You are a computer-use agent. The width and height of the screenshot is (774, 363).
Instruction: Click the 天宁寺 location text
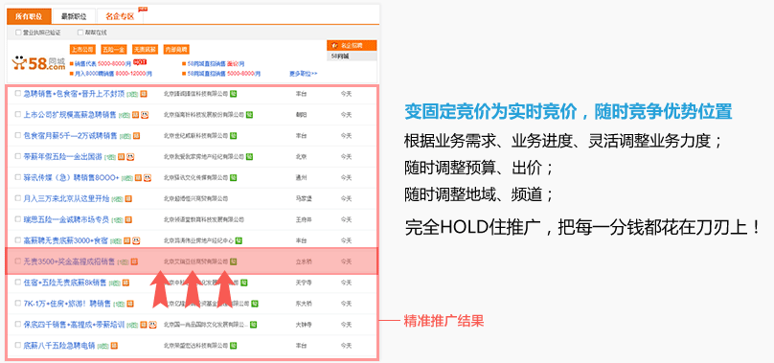[x=304, y=283]
